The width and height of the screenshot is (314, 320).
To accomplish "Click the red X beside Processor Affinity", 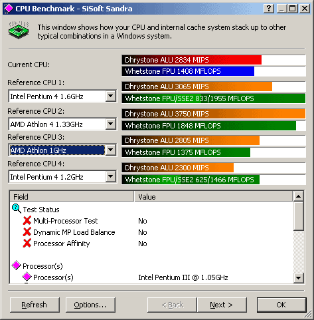I will tap(27, 243).
